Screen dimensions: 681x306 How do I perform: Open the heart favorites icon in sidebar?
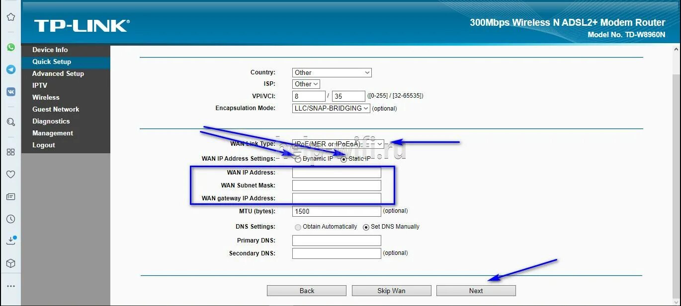pyautogui.click(x=10, y=175)
